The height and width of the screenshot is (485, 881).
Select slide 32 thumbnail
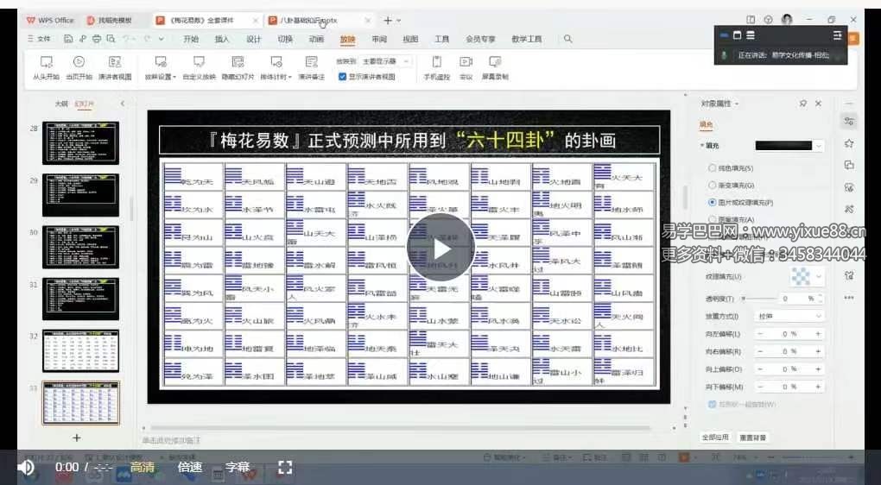80,350
